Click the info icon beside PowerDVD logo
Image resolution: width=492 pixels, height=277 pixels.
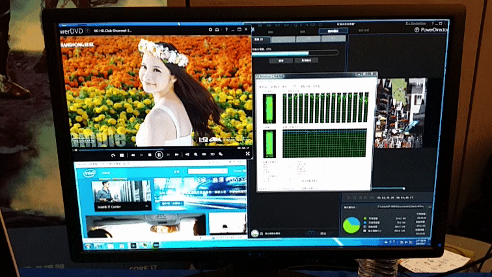[88, 31]
